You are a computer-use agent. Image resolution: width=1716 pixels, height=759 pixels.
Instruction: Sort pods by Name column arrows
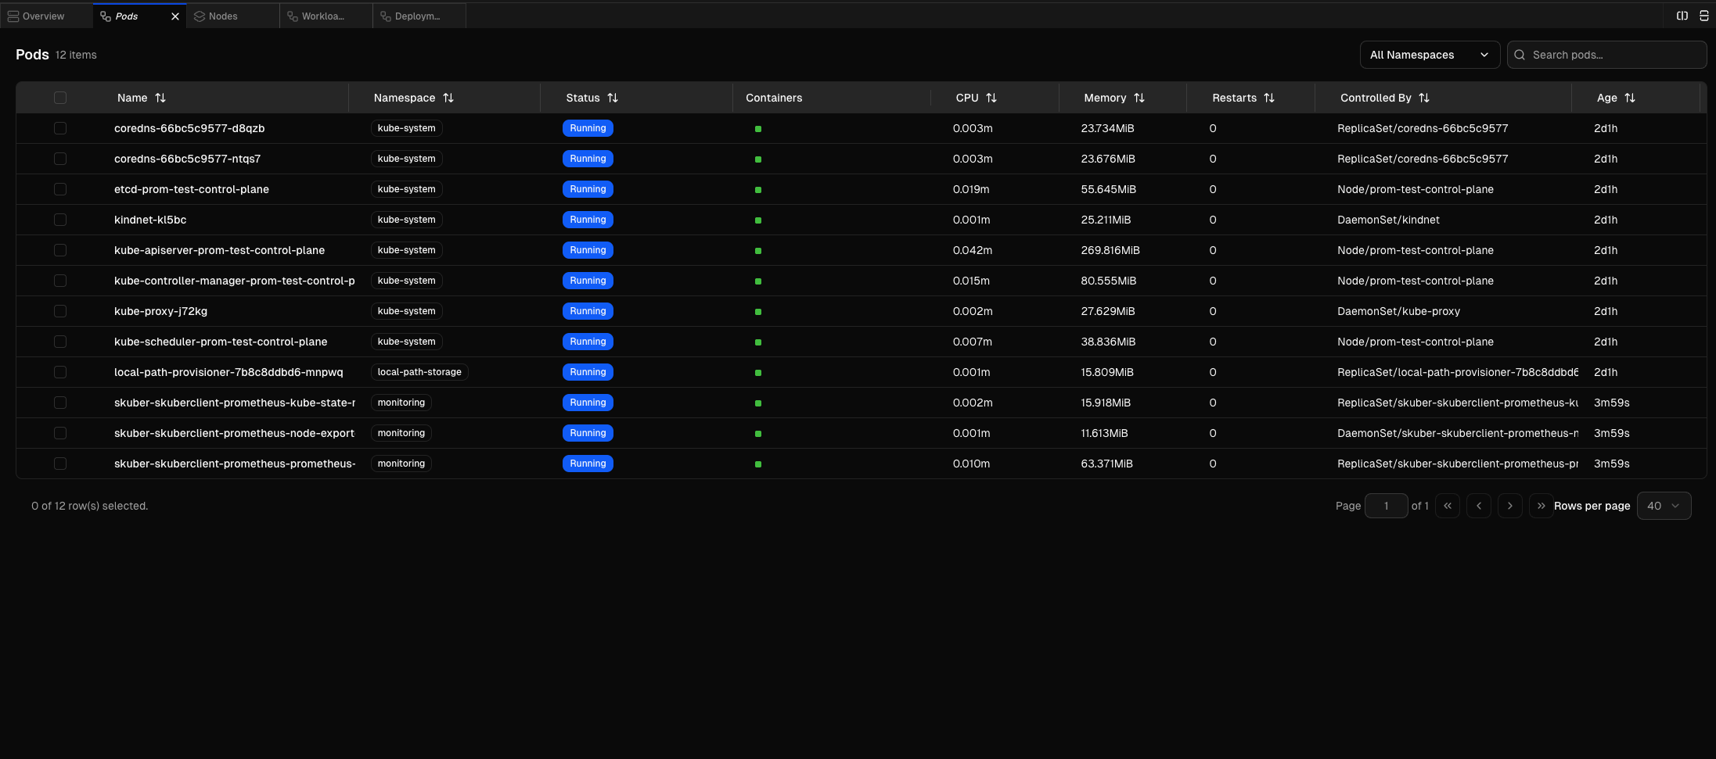point(160,98)
